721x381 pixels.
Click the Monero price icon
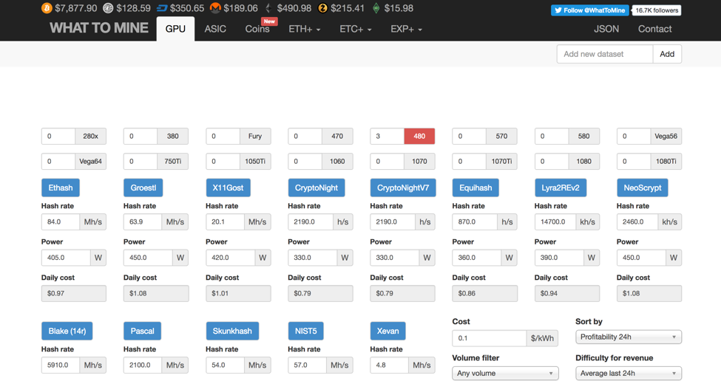click(215, 8)
